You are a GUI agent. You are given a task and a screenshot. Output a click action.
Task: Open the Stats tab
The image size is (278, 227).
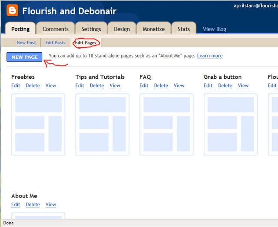[184, 29]
